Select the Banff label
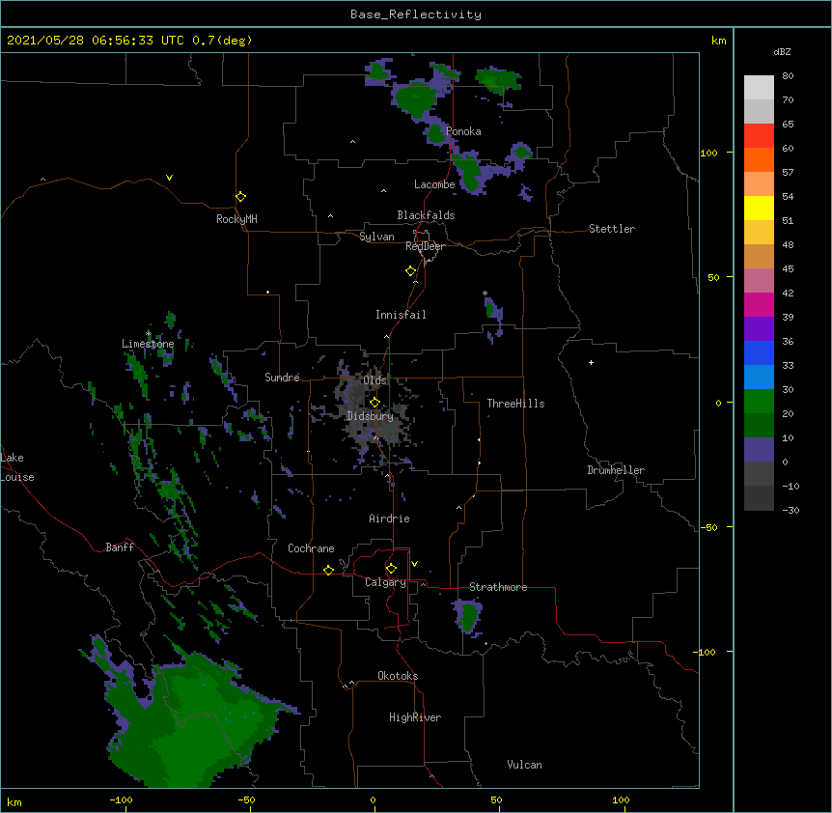This screenshot has width=832, height=813. pos(120,547)
